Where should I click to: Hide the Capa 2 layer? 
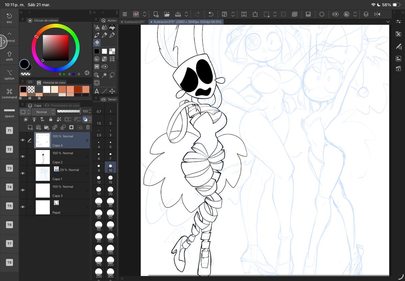23,157
